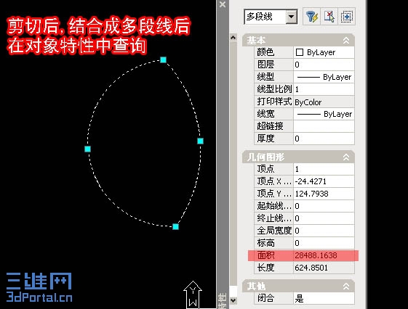408x309 pixels.
Task: Open the 多段线 object type dropdown
Action: click(292, 17)
